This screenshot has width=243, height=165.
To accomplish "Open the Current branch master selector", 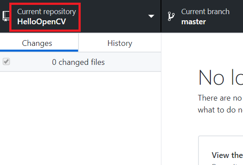I will 202,16.
